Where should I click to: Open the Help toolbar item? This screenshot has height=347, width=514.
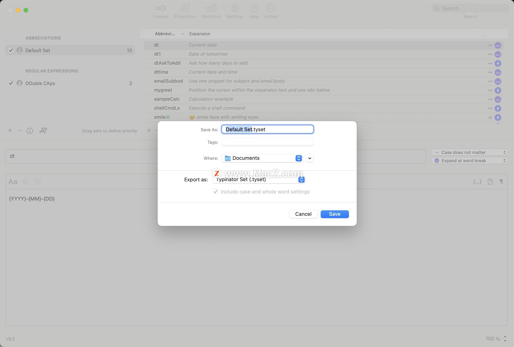point(254,12)
